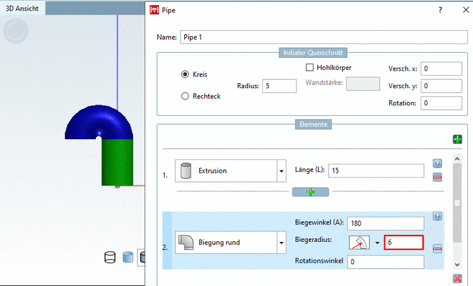This screenshot has height=286, width=473.
Task: Click the scrollbar down arrow in Elemente
Action: pos(457,265)
